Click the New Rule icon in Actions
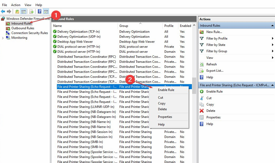This screenshot has width=275, height=163. tap(202, 32)
